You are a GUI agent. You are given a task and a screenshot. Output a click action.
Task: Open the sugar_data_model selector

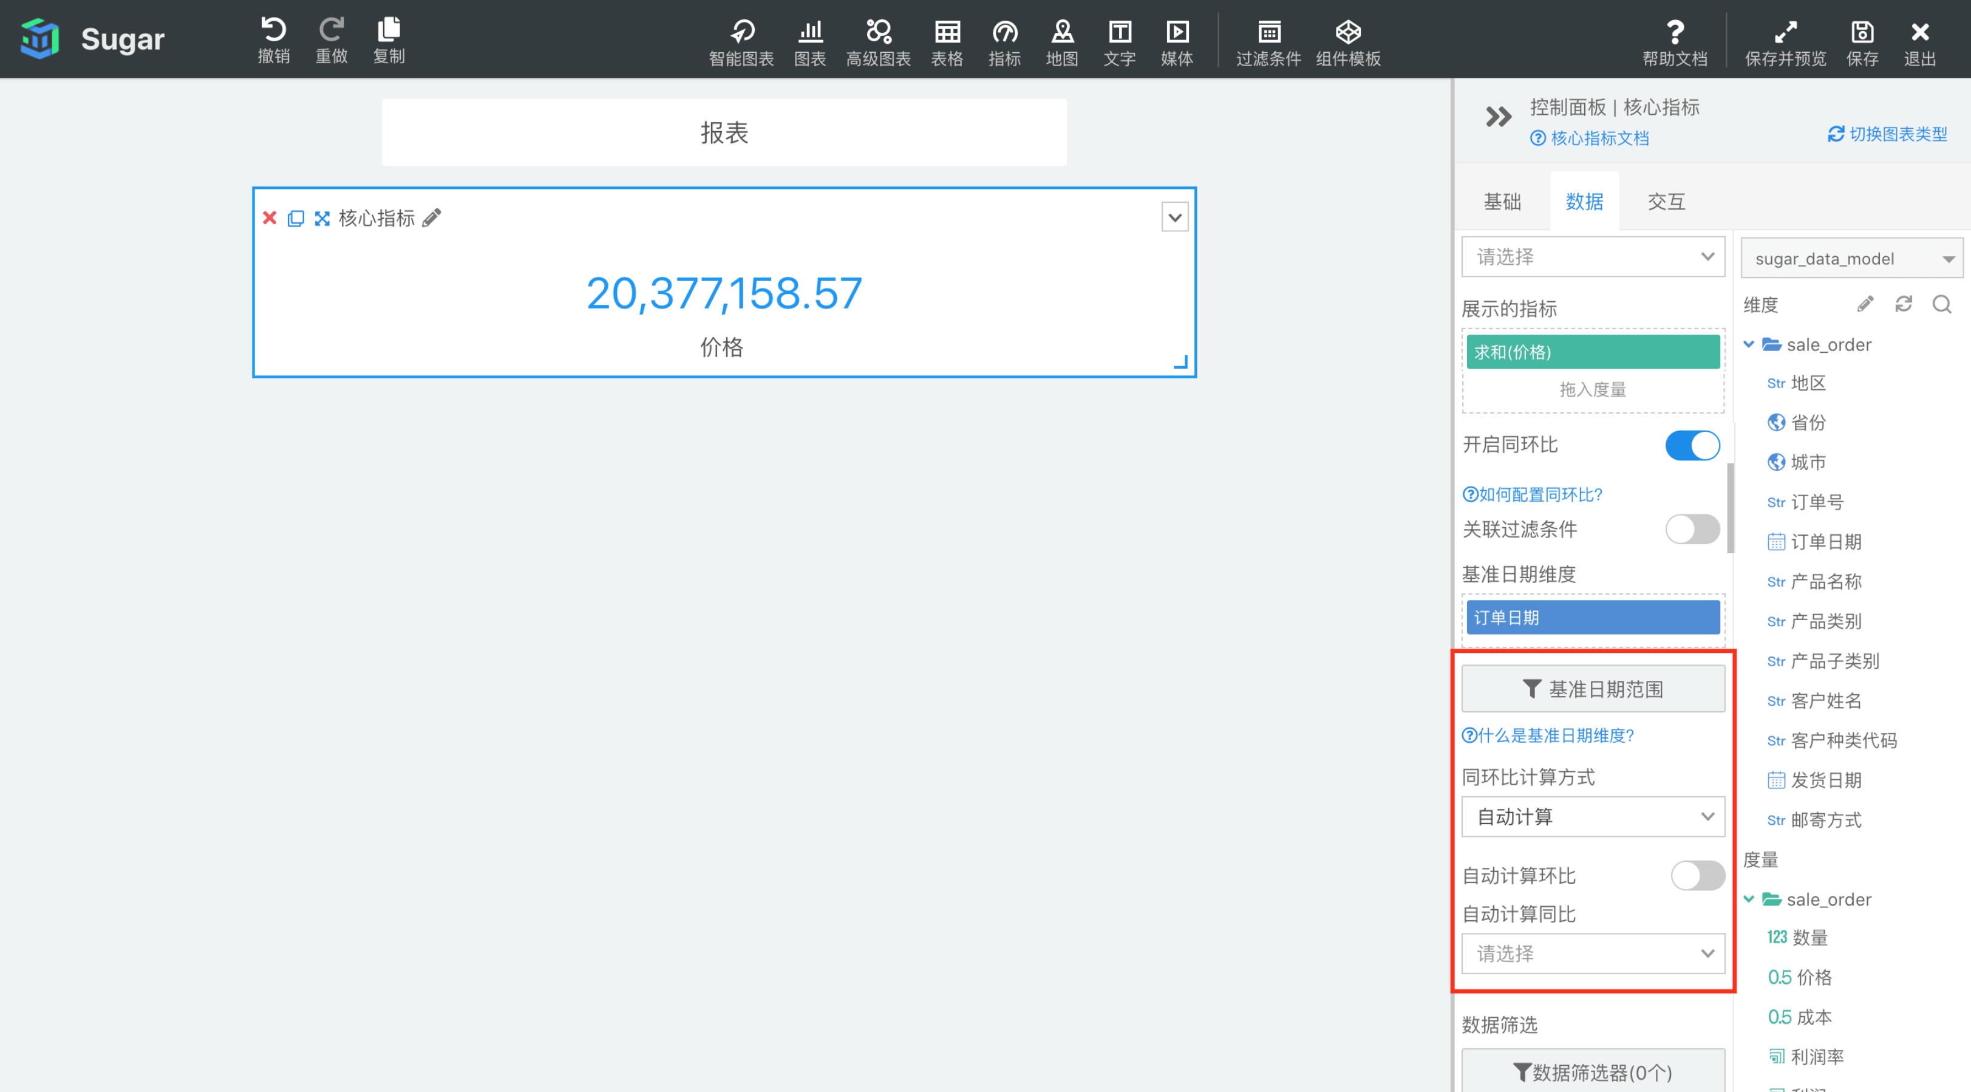pos(1851,259)
